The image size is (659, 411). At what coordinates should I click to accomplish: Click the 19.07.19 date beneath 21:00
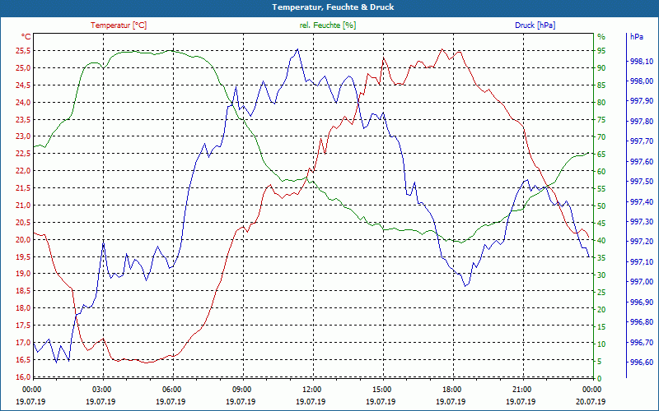tap(521, 401)
